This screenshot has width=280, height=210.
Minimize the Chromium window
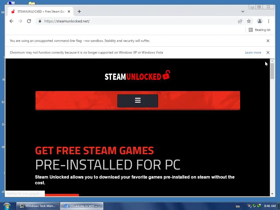[x=252, y=7]
